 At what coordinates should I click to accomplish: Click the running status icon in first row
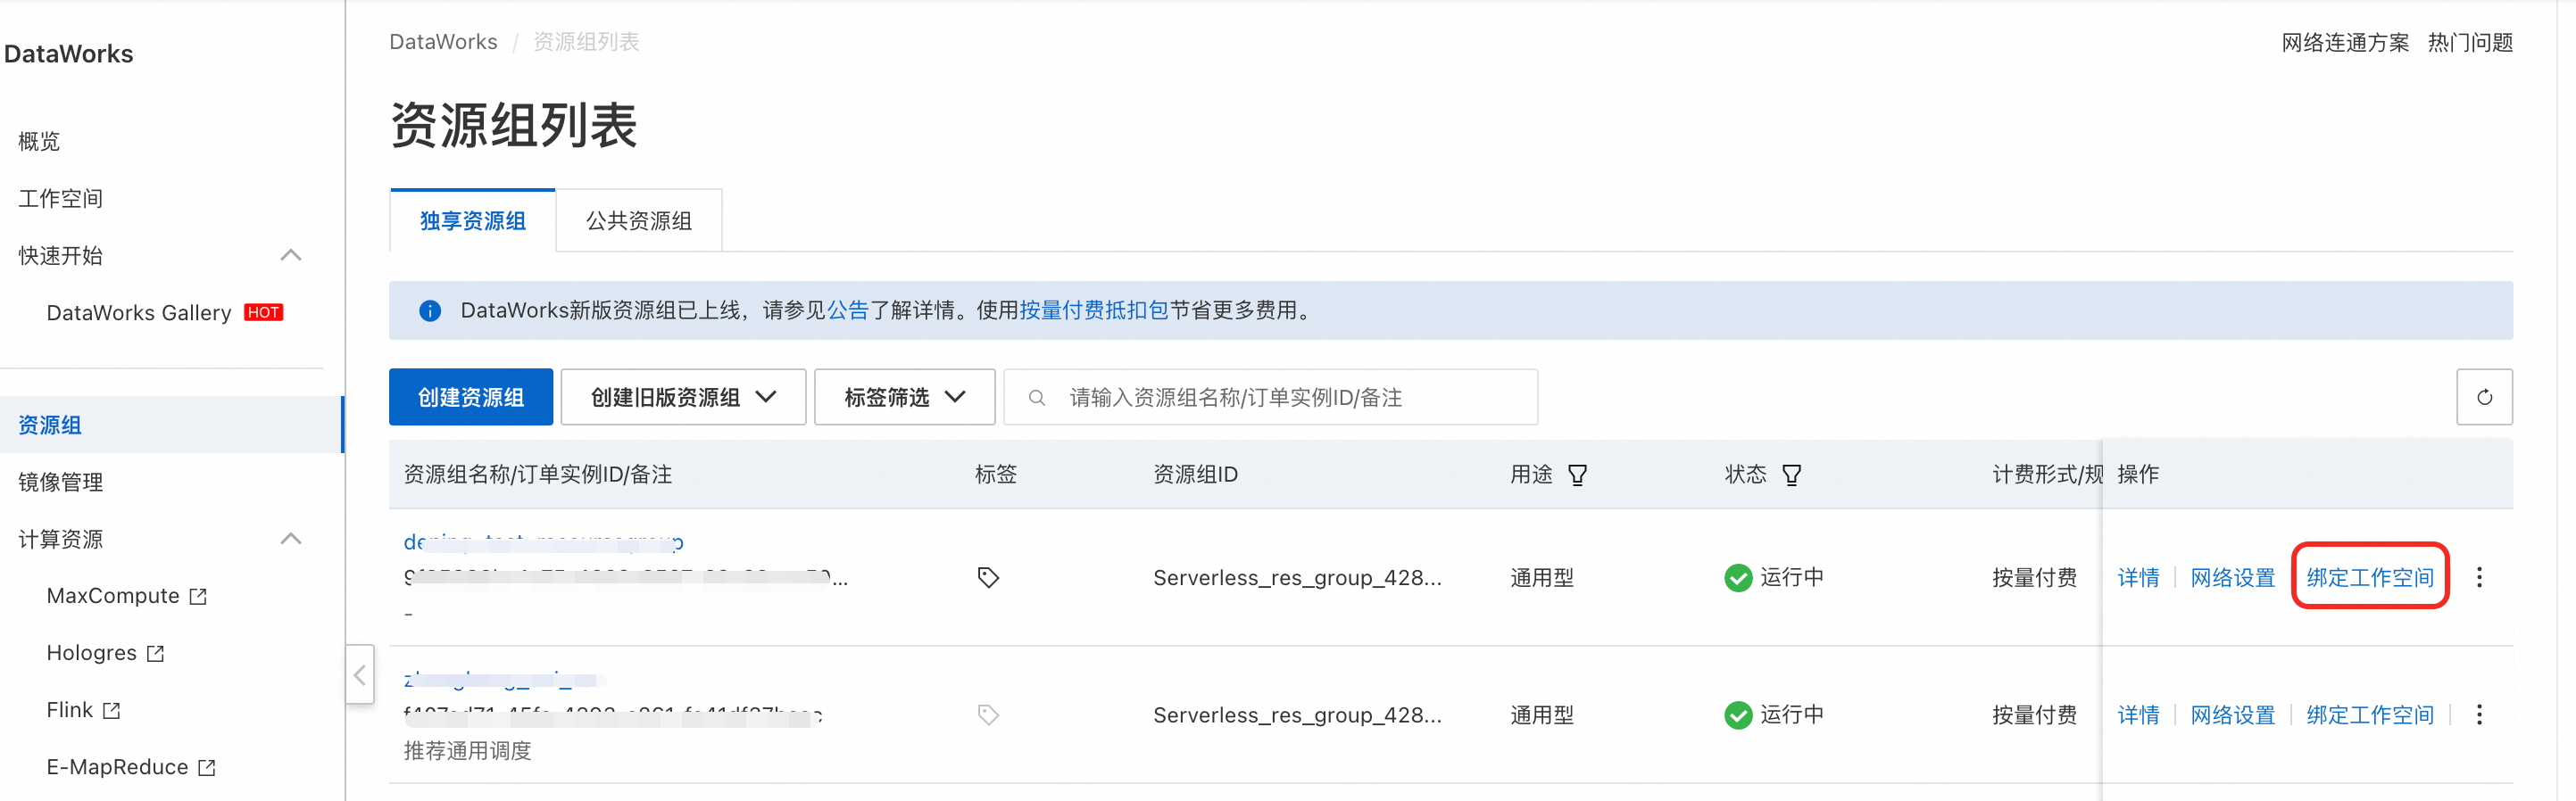coord(1738,577)
